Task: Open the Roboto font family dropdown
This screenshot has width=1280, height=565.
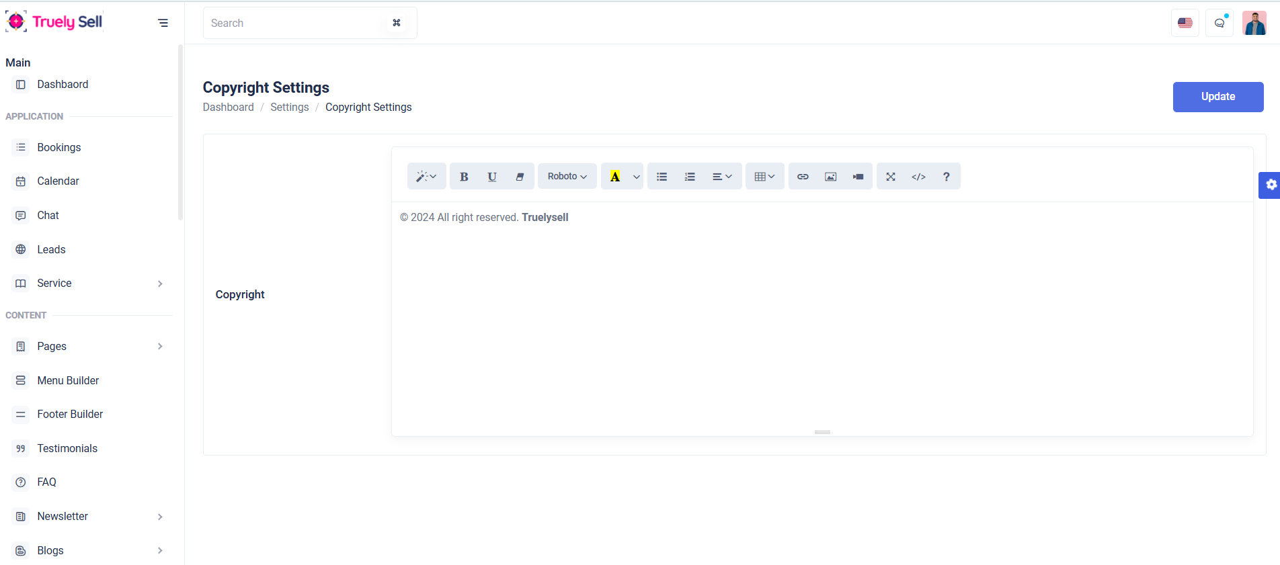Action: click(x=567, y=177)
